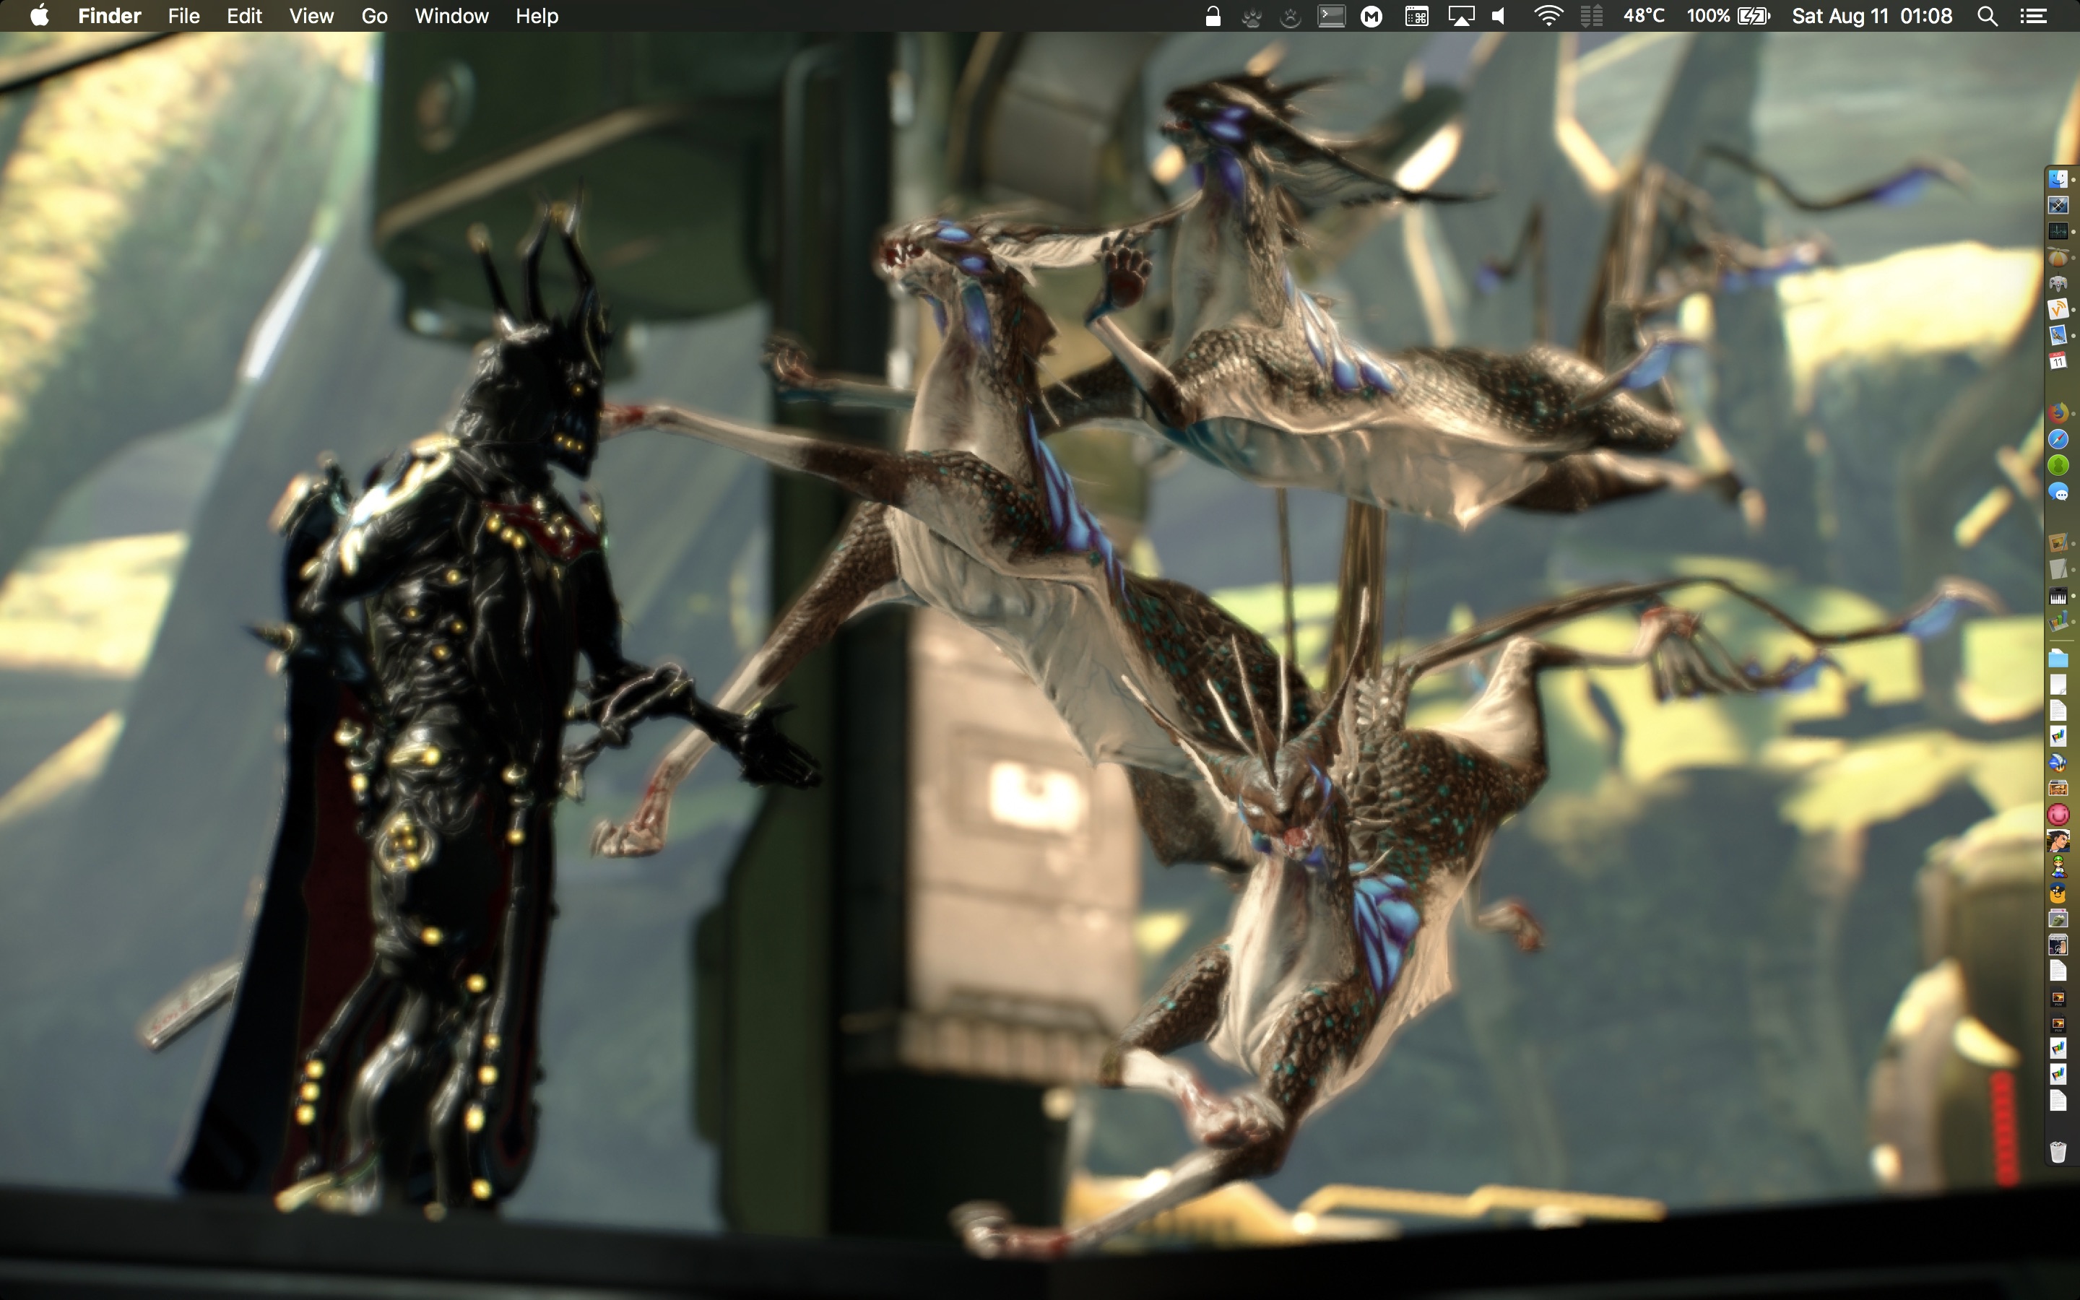Open the Wi-Fi status menu
Viewport: 2080px width, 1300px height.
(1548, 15)
